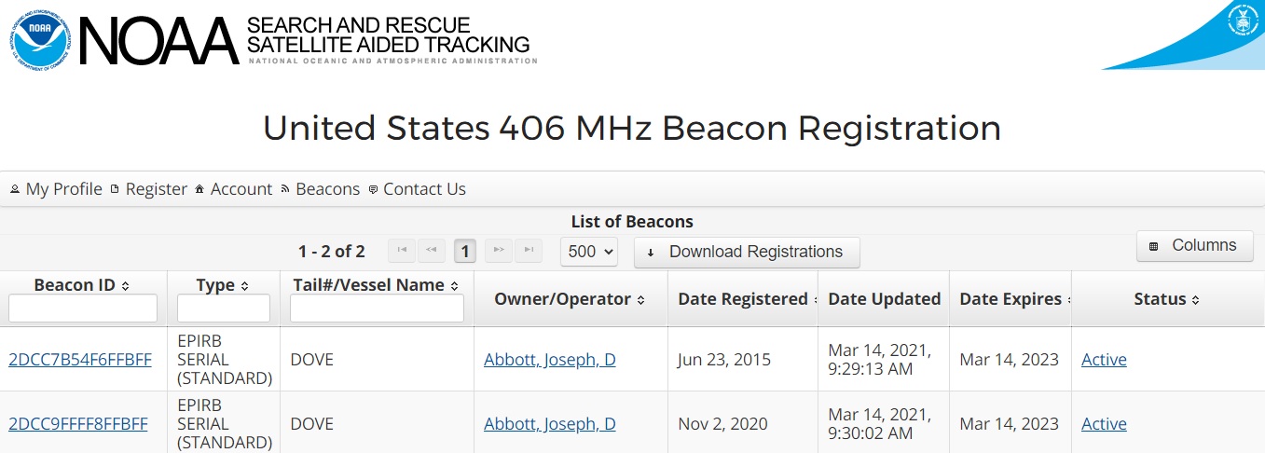Click the Department of Commerce seal

click(1242, 19)
